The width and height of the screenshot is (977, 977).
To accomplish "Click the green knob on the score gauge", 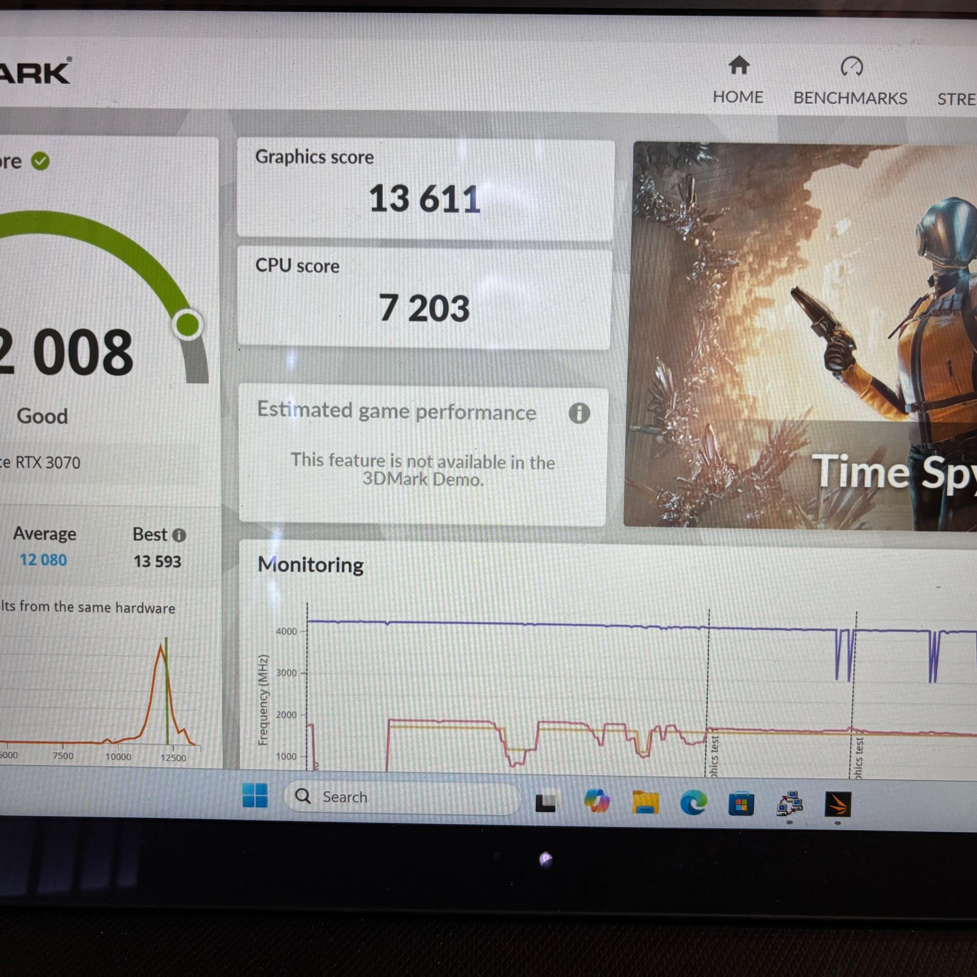I will tap(187, 324).
